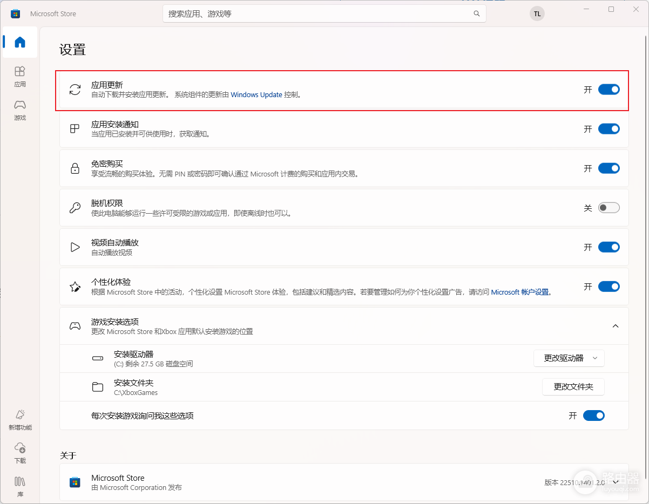Click the 自动播放视频 description text

point(112,253)
